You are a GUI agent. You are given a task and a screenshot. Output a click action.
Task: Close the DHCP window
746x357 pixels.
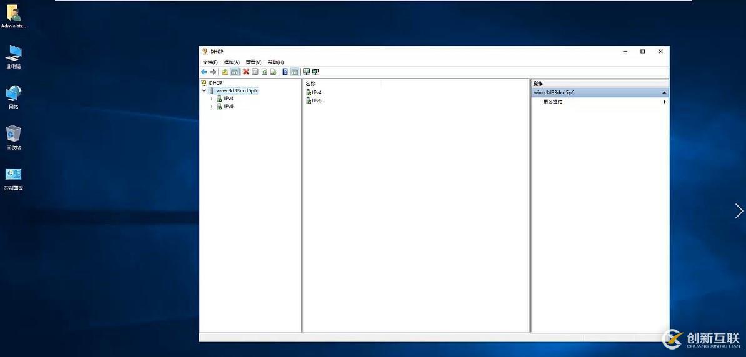click(x=660, y=51)
